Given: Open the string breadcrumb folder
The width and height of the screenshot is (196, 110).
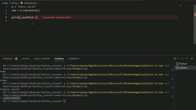Looking at the screenshot, I should tap(14, 3).
